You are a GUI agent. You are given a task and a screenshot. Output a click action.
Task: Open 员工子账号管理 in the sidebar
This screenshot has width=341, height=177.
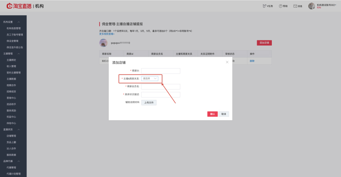(x=14, y=35)
